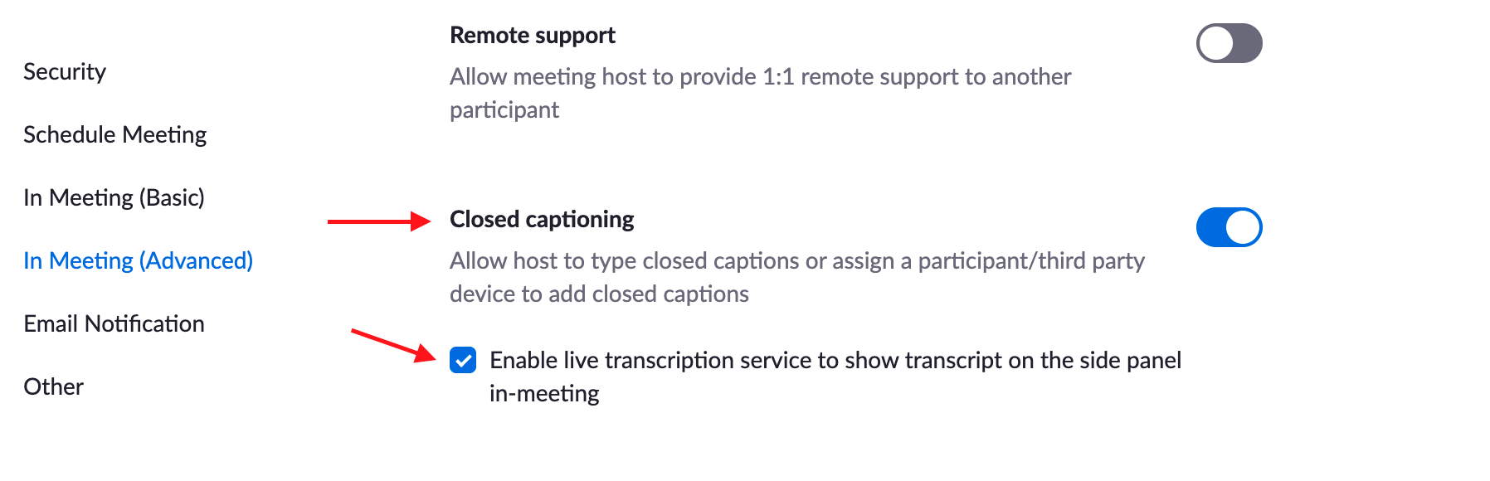1490x481 pixels.
Task: Click the live transcription label text
Action: click(x=835, y=360)
